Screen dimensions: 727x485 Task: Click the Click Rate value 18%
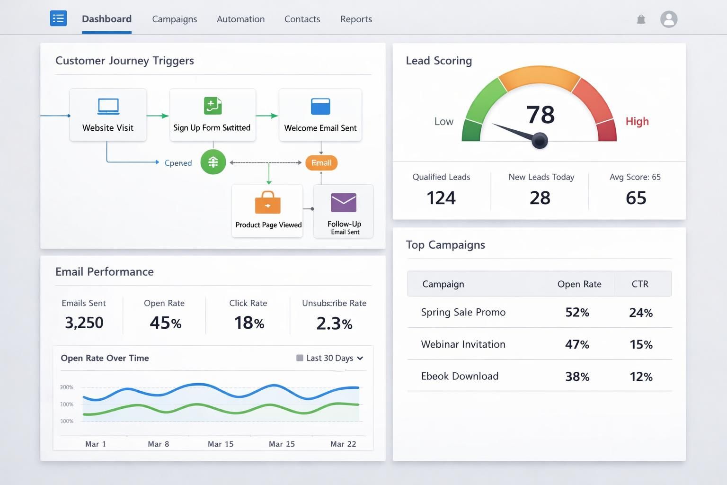click(249, 323)
